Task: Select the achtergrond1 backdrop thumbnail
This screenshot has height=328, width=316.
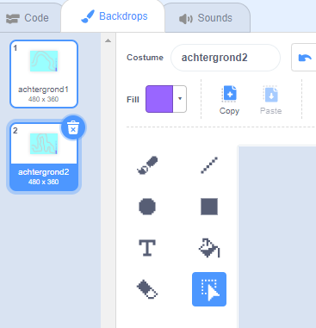Action: coord(44,74)
